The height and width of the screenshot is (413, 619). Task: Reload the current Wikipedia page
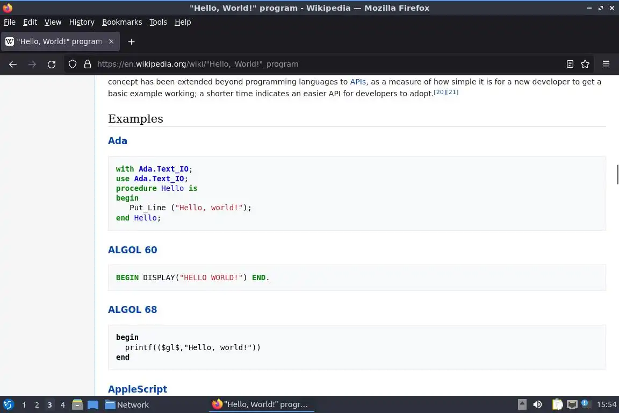coord(52,64)
